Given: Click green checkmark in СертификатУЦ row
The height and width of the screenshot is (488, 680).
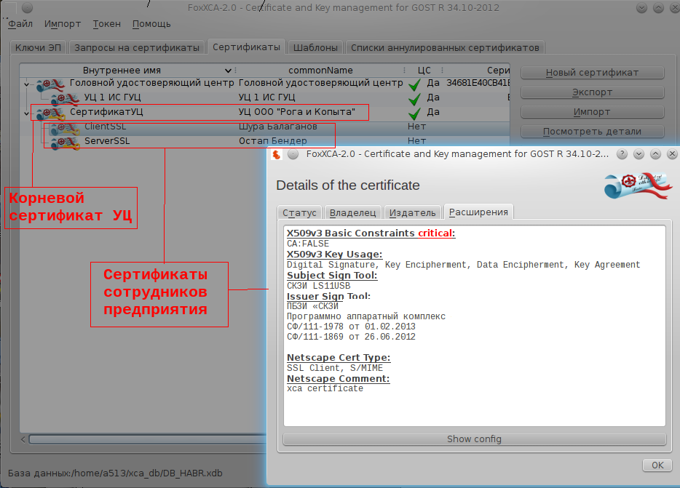Looking at the screenshot, I should 414,113.
